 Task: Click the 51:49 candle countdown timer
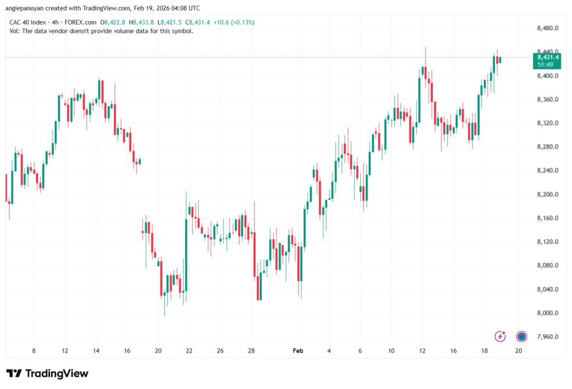tap(545, 65)
